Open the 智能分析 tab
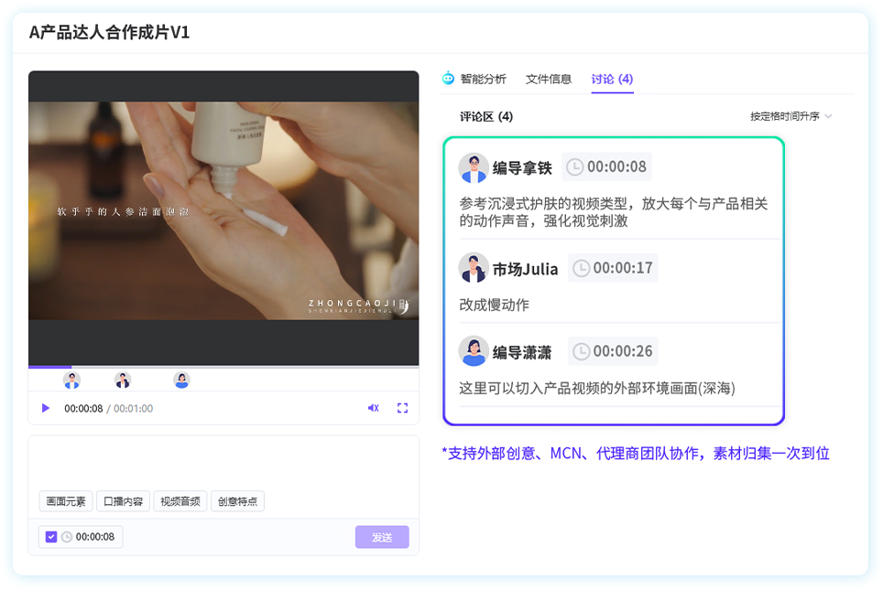883x590 pixels. coord(483,79)
